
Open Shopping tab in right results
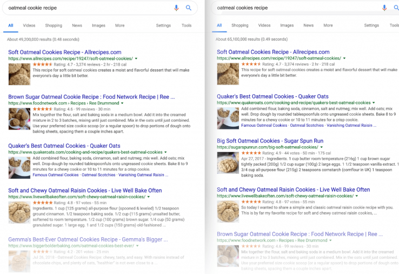[240, 25]
